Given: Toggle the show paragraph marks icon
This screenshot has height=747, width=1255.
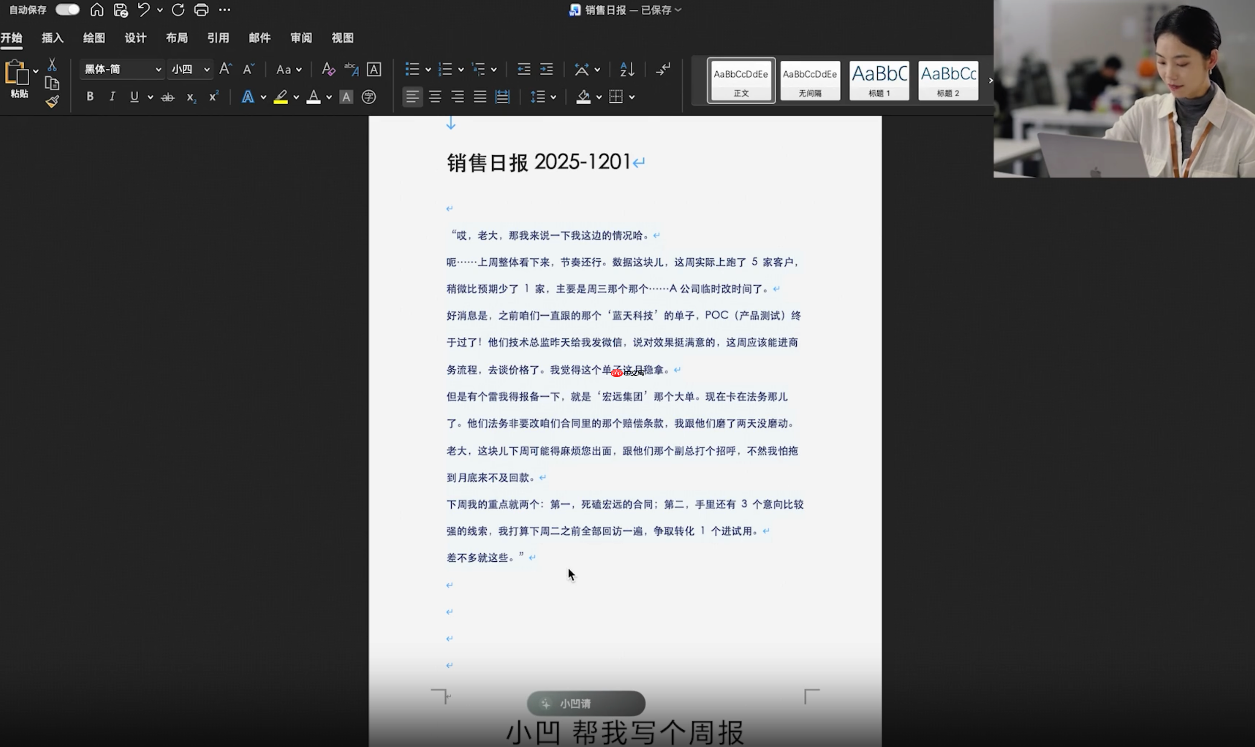Looking at the screenshot, I should (663, 69).
